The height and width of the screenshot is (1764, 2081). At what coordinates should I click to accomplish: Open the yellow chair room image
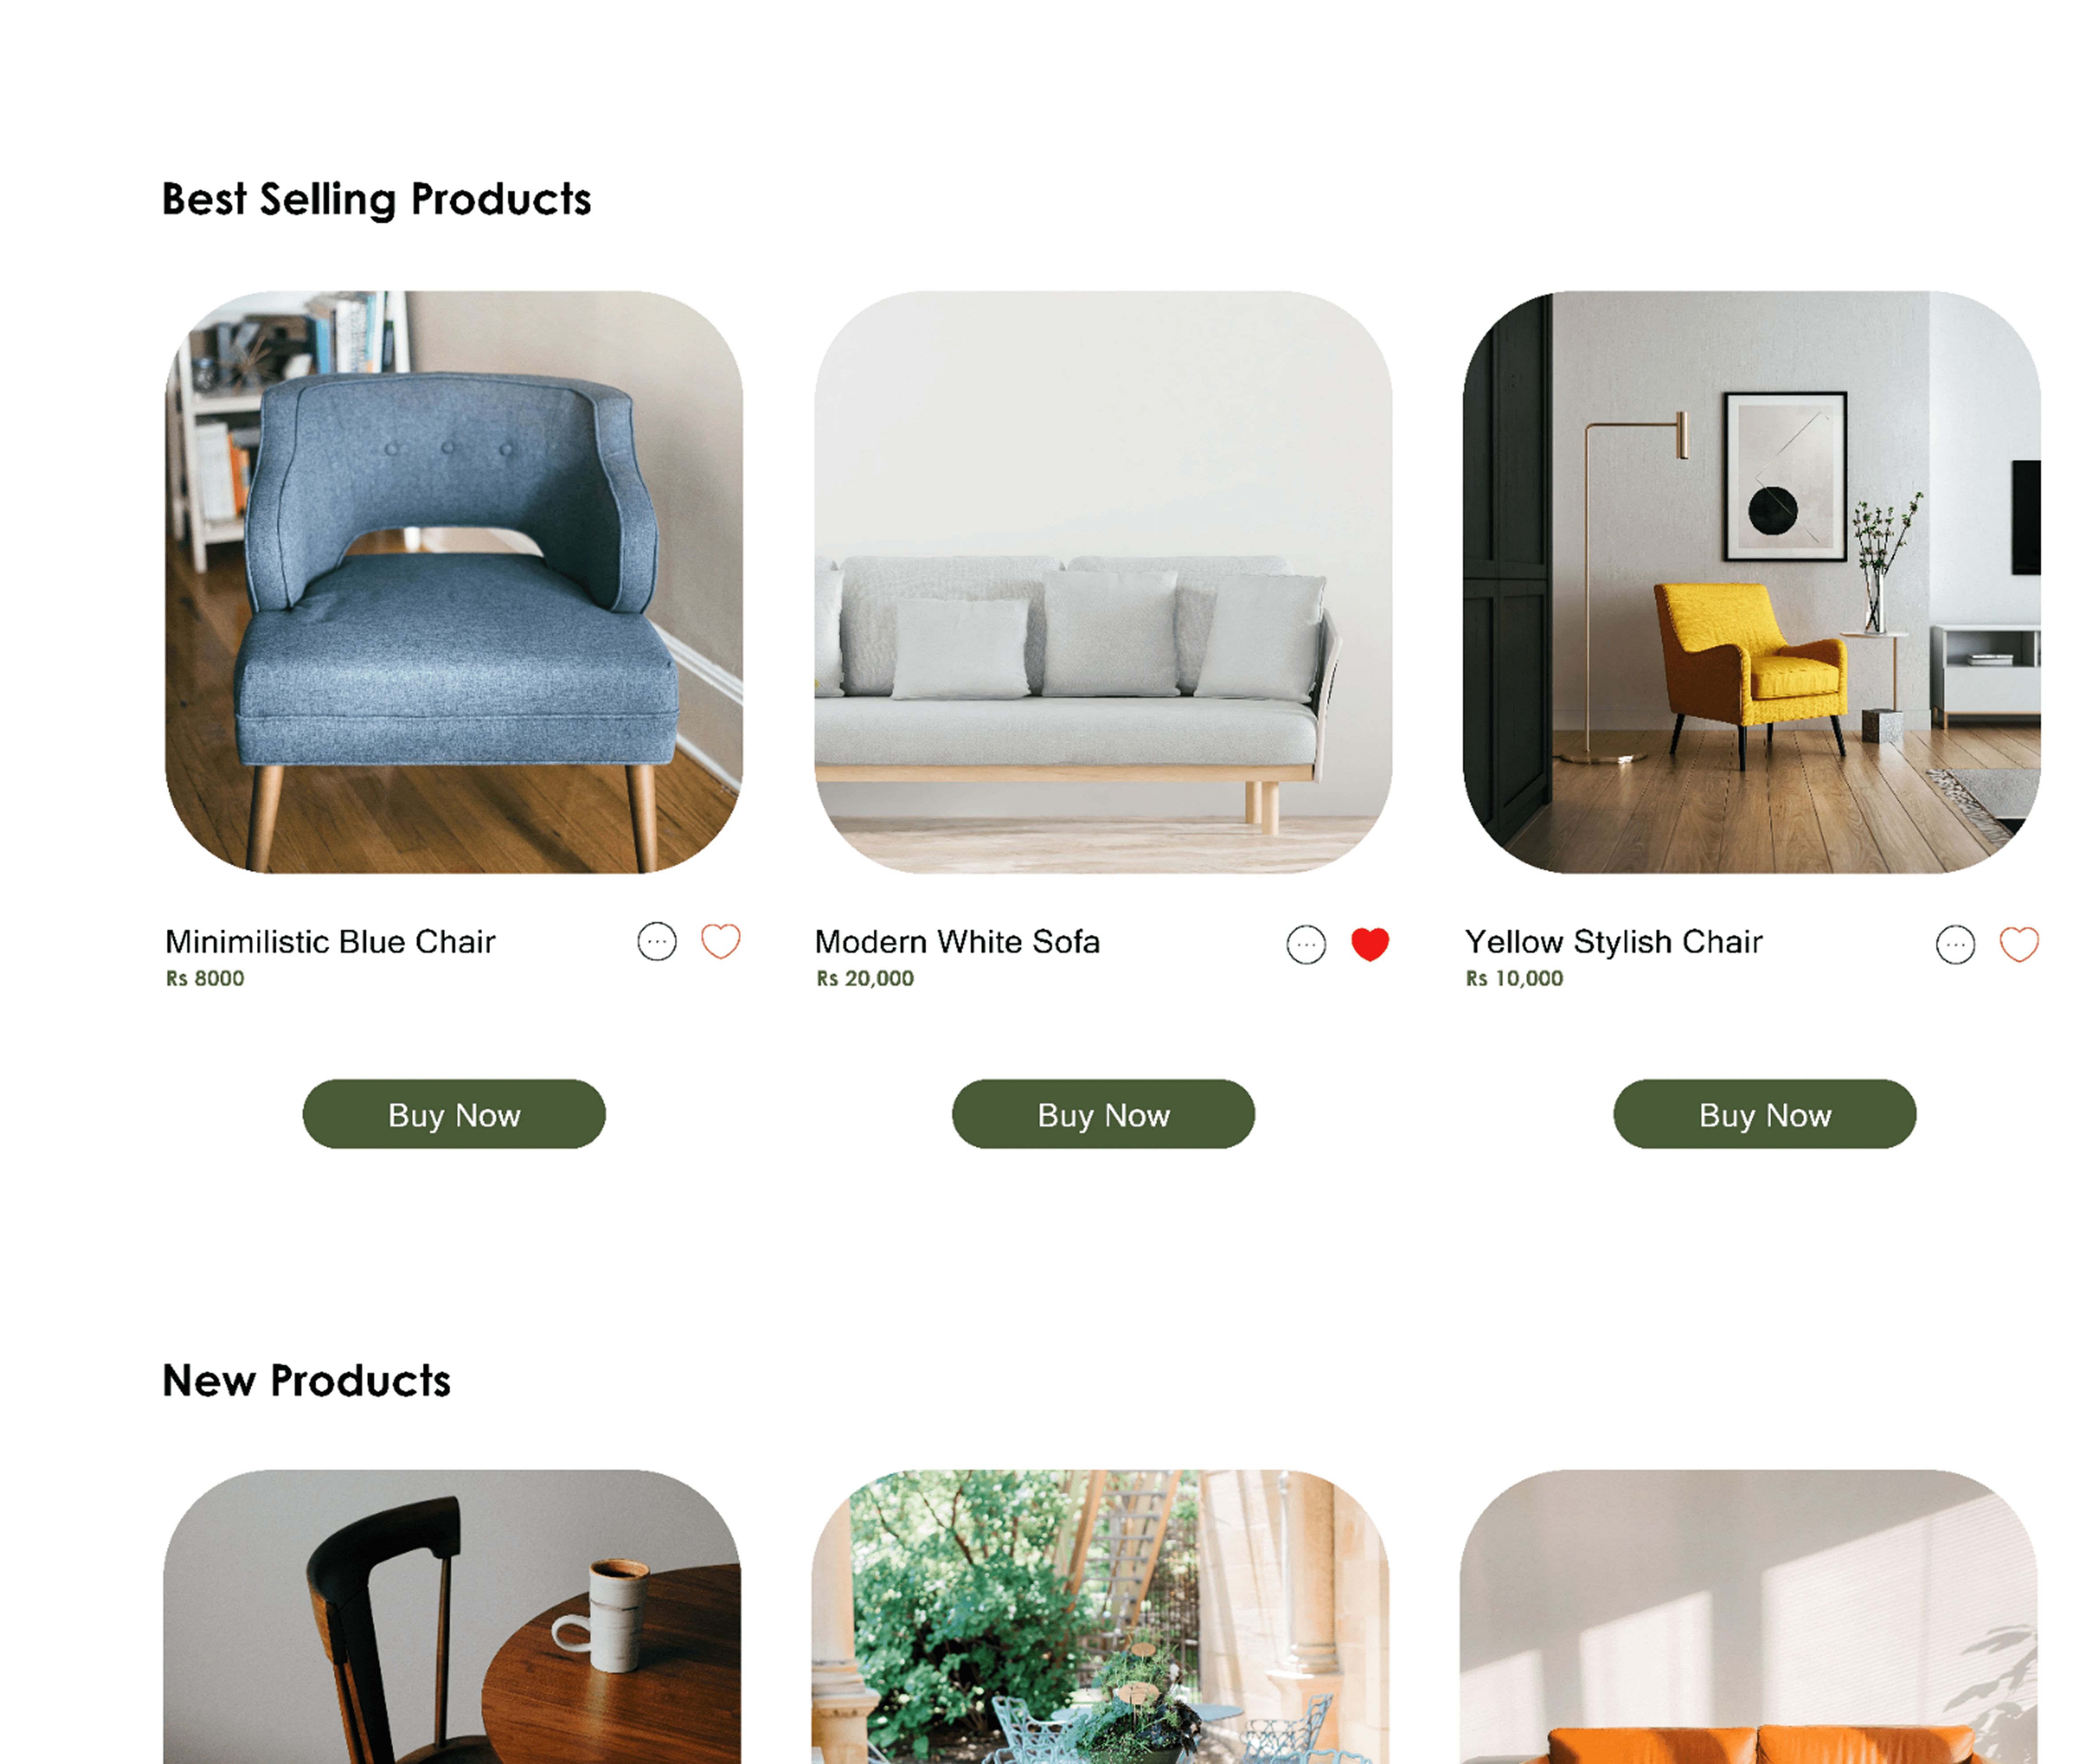(1751, 582)
